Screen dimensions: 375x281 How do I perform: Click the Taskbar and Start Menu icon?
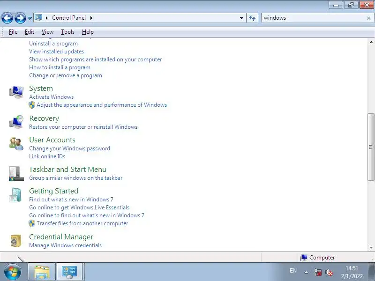16,173
